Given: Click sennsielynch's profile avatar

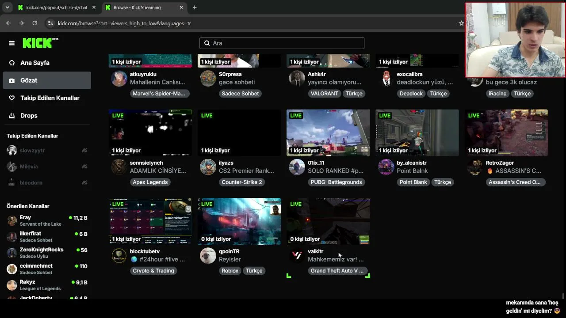Looking at the screenshot, I should coord(119,167).
